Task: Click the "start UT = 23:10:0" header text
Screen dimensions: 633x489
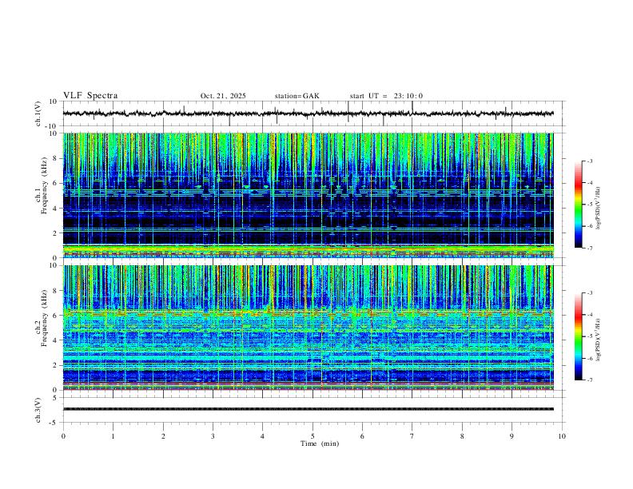Action: [386, 96]
